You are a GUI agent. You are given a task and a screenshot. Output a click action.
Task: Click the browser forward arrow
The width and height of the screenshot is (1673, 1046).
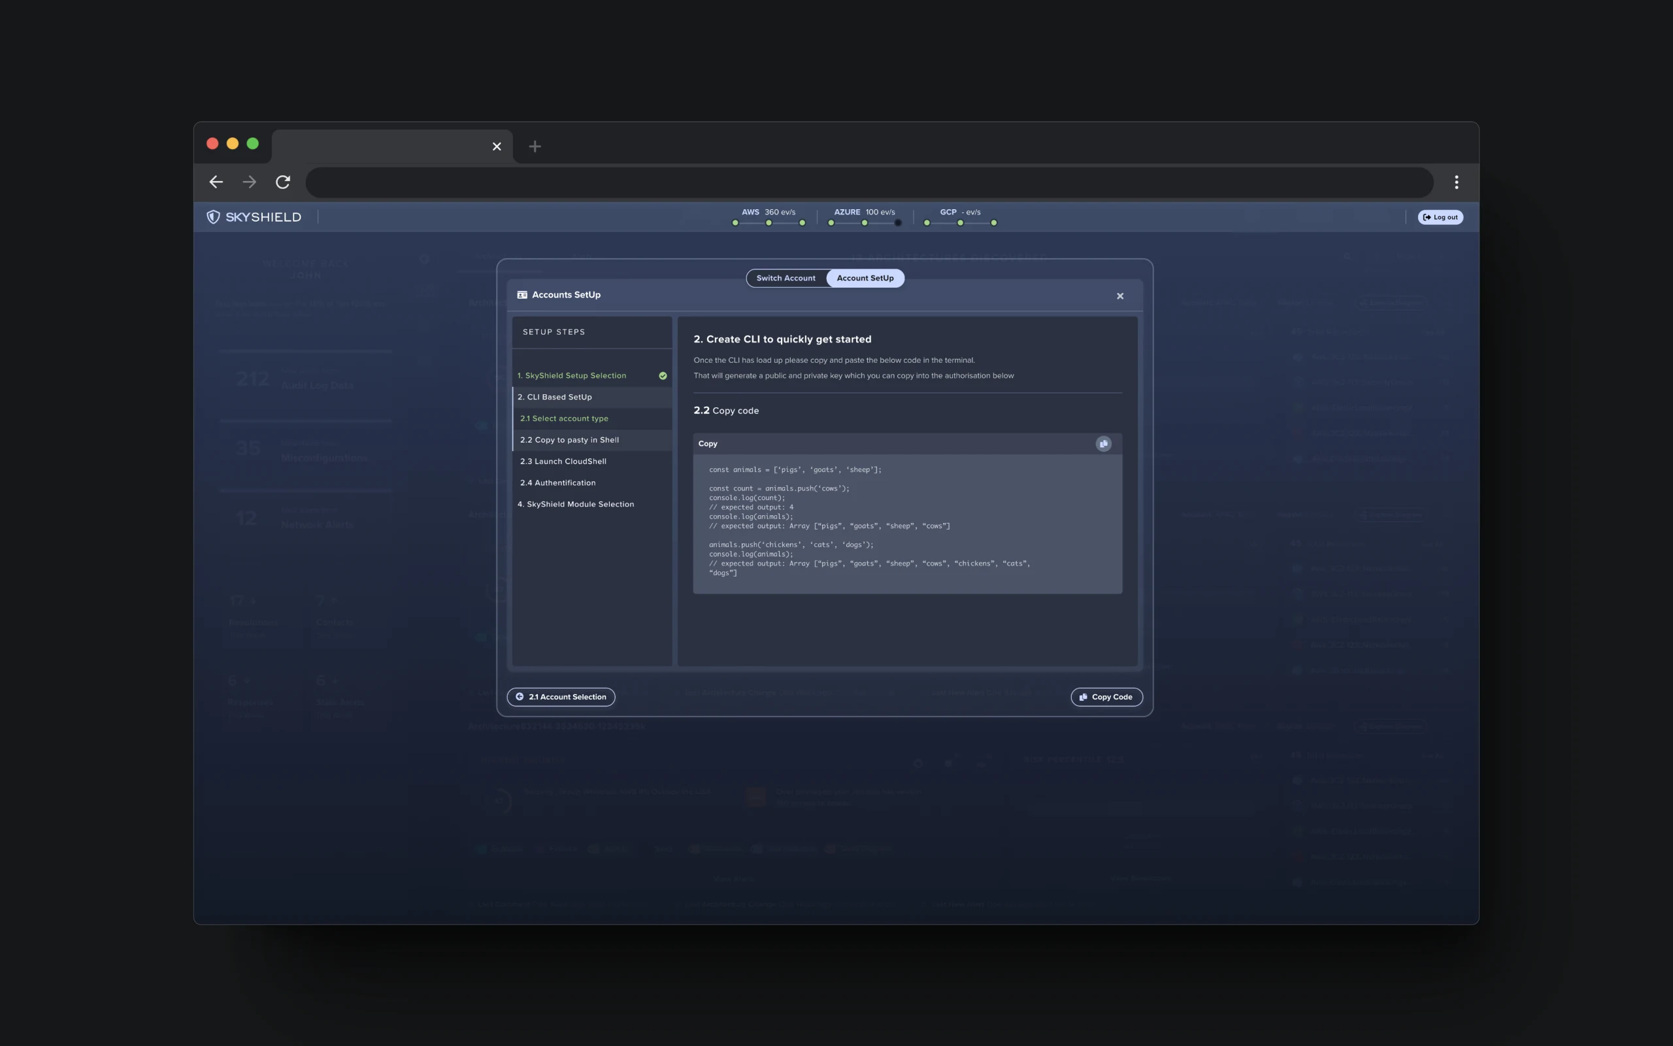coord(250,182)
